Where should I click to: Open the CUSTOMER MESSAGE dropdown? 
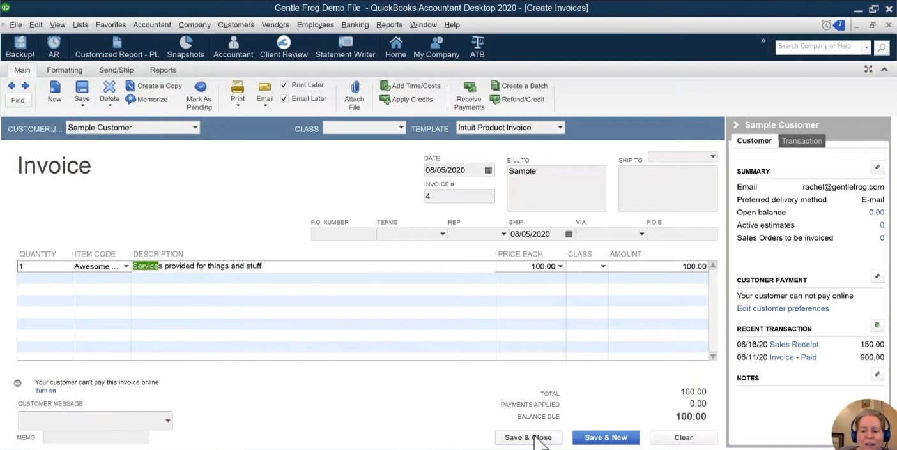point(168,421)
